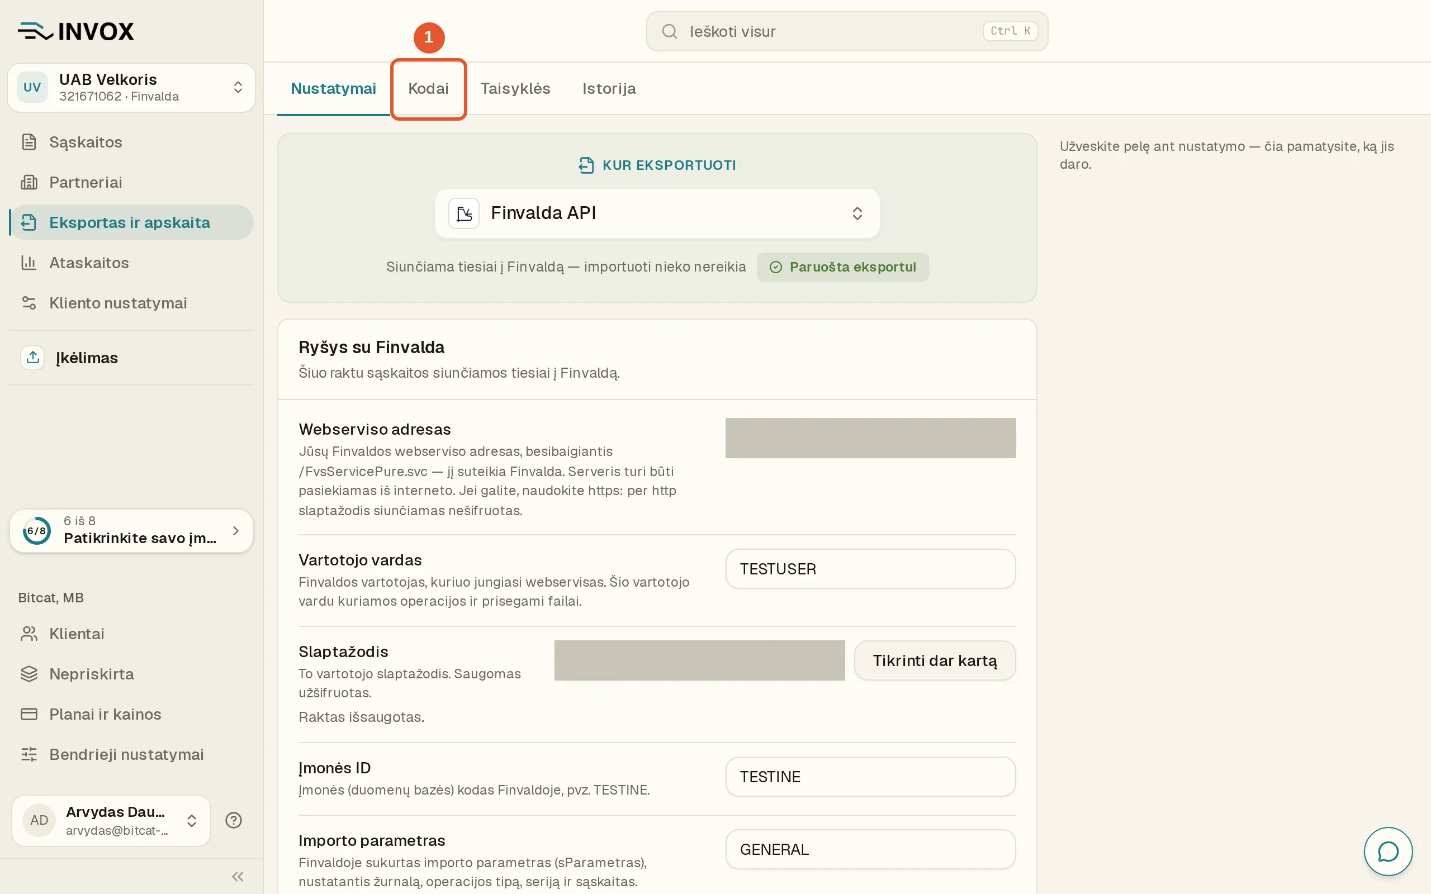Open Bendrieji nustatymai
Screen dimensions: 1431x894
click(131, 754)
